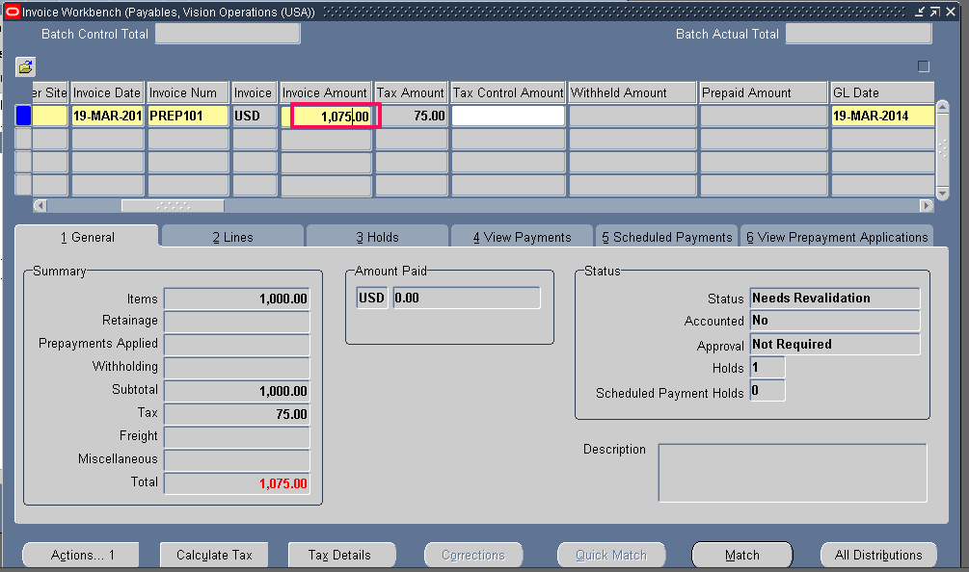Click the Batch Actual Total field
The image size is (969, 572).
(858, 34)
